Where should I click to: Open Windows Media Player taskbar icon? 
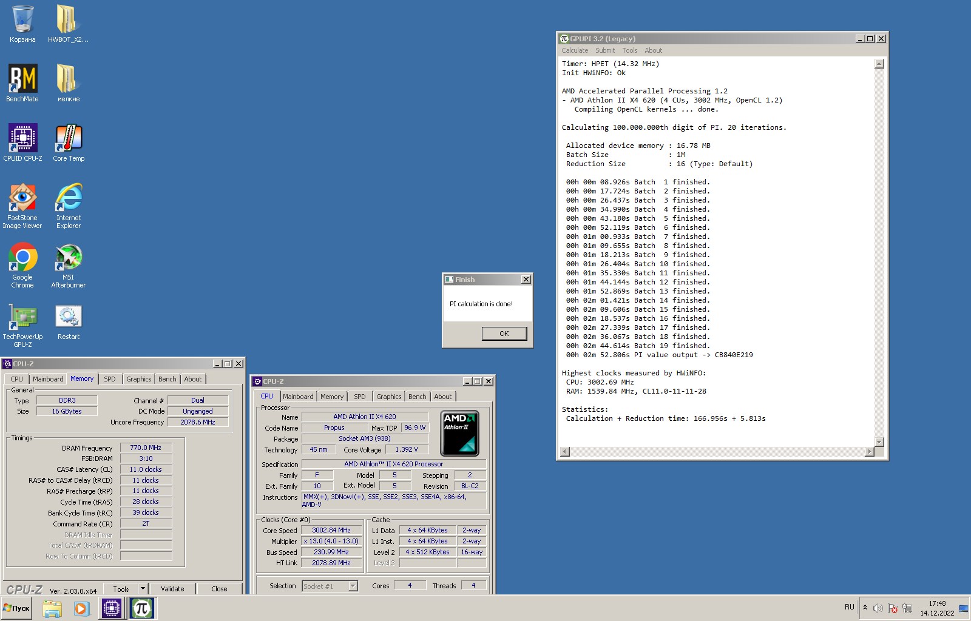click(x=81, y=608)
